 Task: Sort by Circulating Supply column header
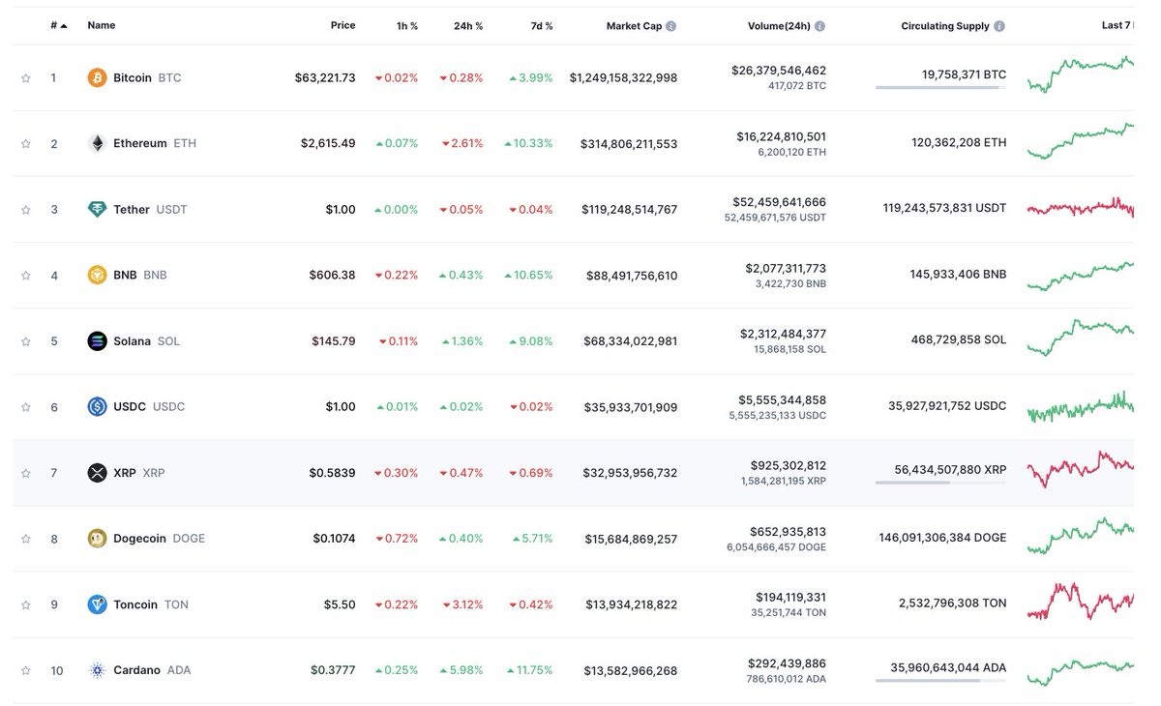coord(945,26)
